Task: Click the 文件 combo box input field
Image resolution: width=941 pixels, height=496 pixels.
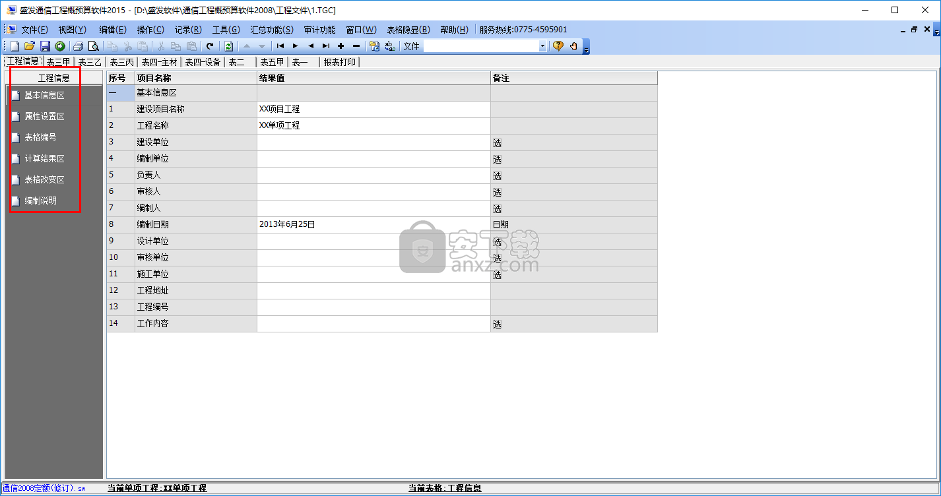Action: tap(481, 46)
